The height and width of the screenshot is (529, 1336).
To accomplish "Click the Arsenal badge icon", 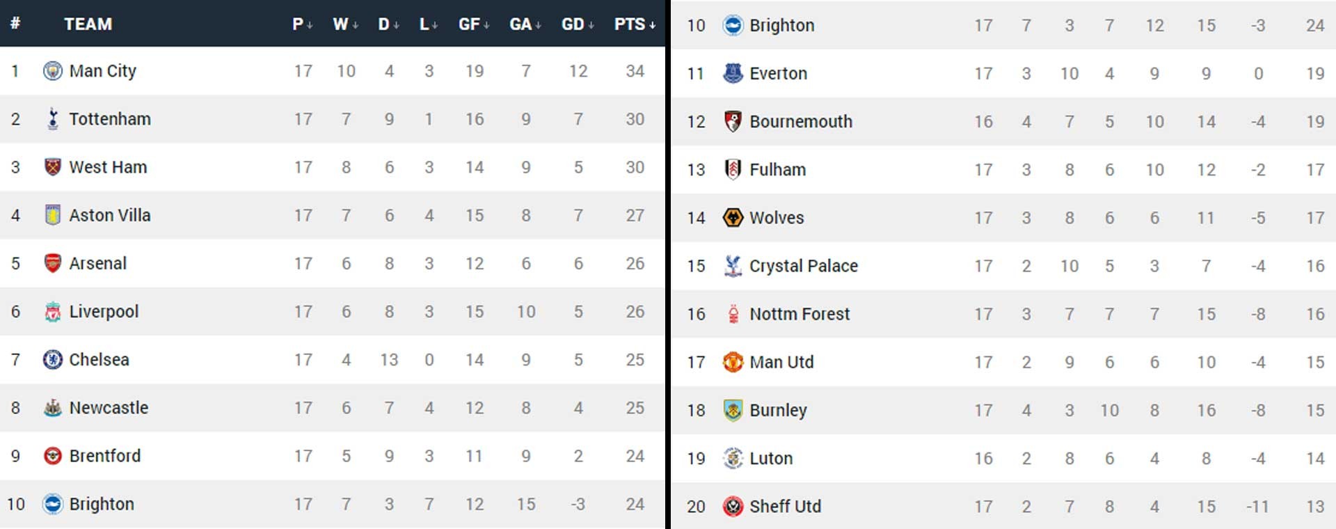I will point(52,263).
